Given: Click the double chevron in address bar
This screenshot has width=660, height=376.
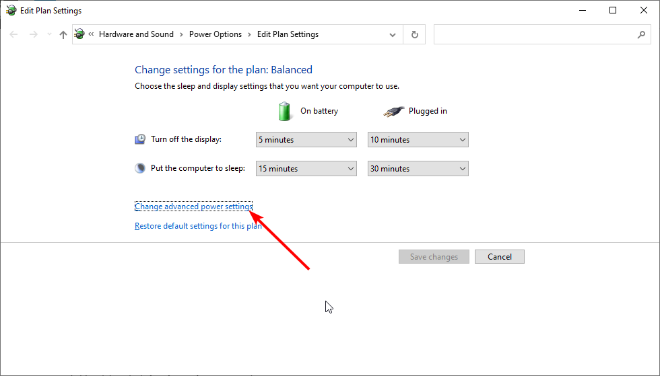Looking at the screenshot, I should coord(91,34).
